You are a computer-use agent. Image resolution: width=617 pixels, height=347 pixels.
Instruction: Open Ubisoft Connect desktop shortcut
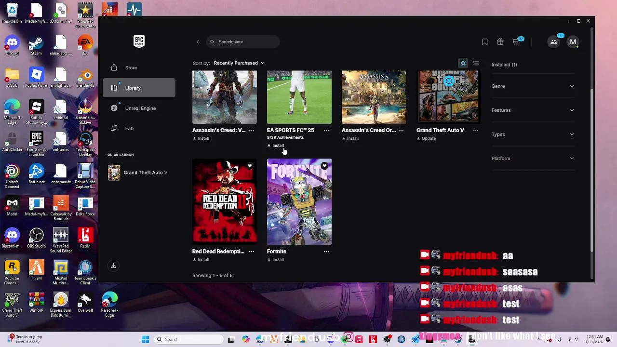pyautogui.click(x=12, y=174)
